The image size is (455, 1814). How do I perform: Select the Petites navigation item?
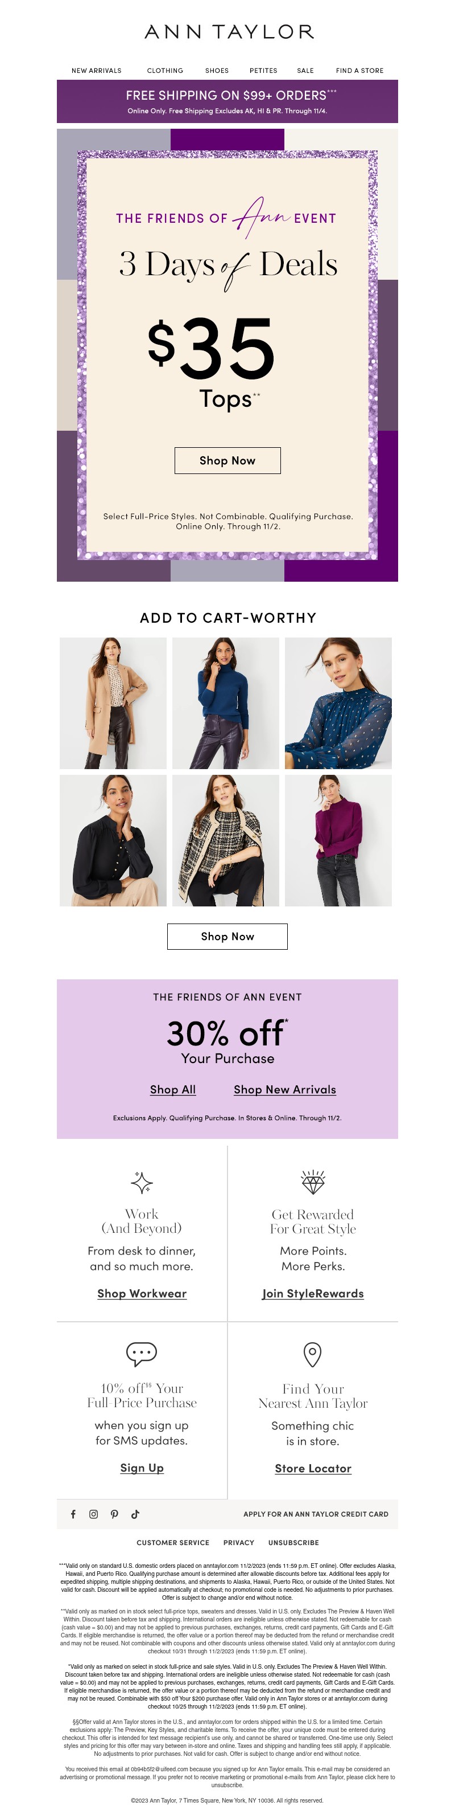[263, 71]
